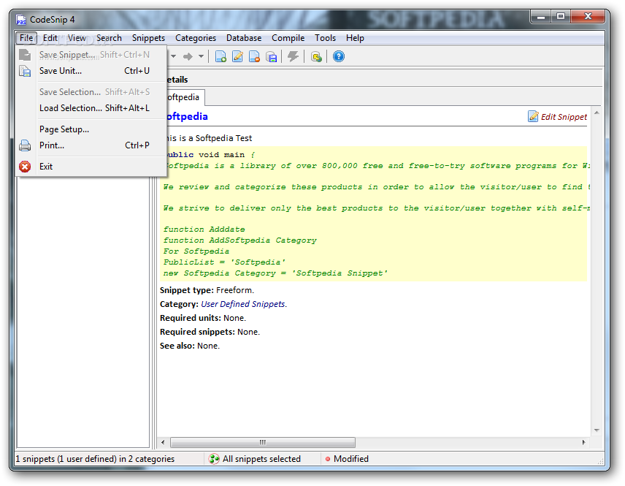
Task: Click the 'Required units: None.' line
Action: click(x=203, y=318)
